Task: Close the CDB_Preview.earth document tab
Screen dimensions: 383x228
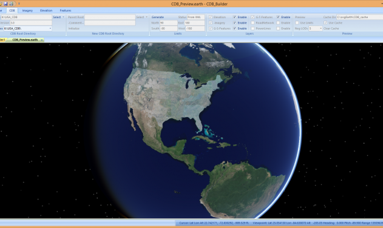Action: pyautogui.click(x=42, y=40)
